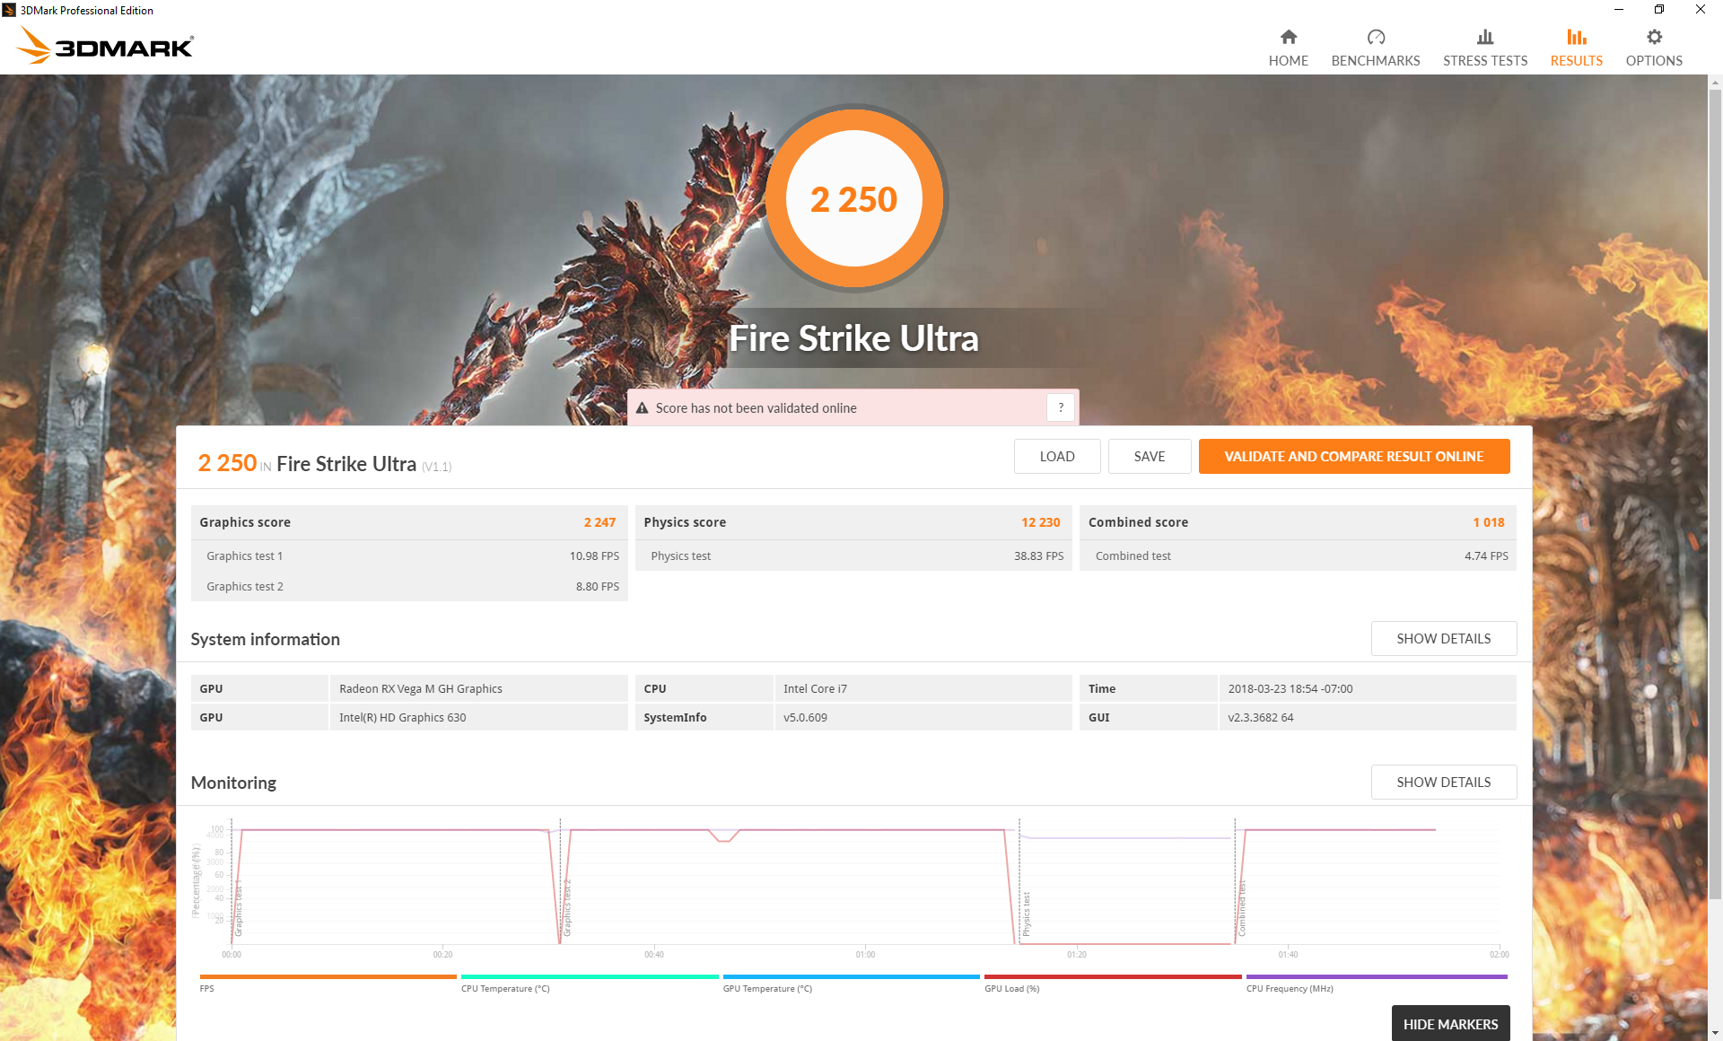Image resolution: width=1723 pixels, height=1041 pixels.
Task: Toggle GPU Load legend line
Action: (1112, 976)
